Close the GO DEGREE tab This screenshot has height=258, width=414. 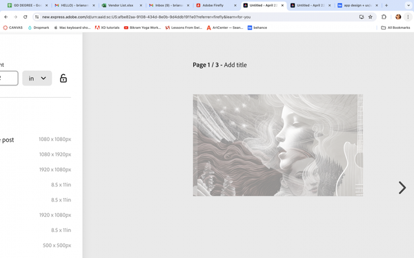coord(46,6)
